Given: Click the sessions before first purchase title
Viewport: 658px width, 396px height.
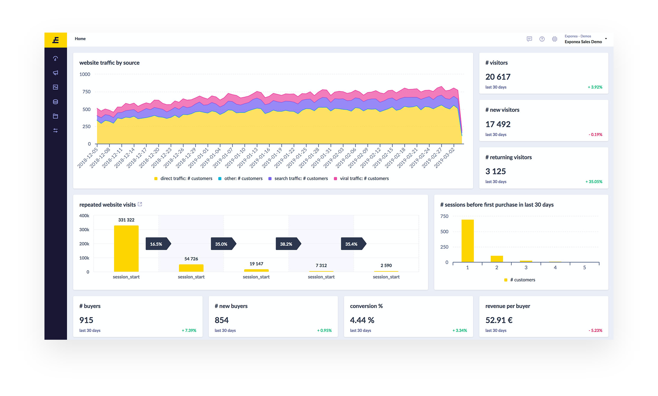Looking at the screenshot, I should [497, 205].
